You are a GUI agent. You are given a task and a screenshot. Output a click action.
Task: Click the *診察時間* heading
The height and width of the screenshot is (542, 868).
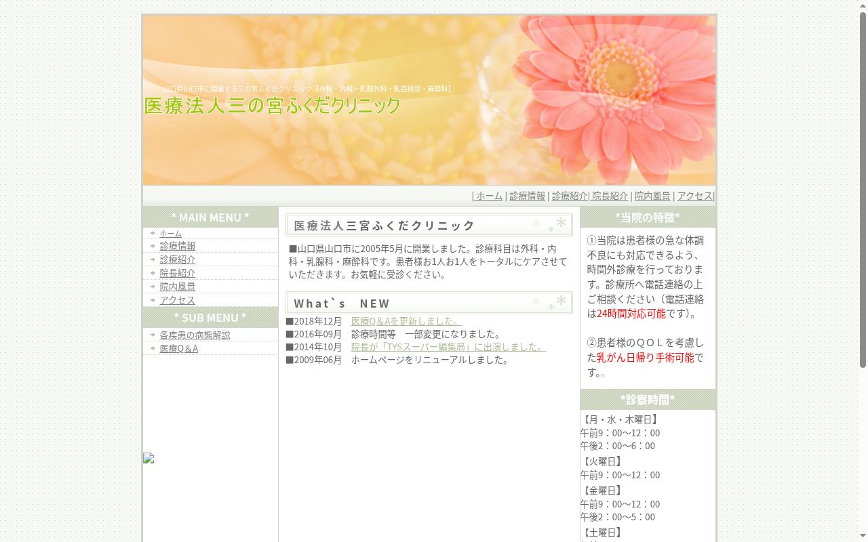(x=648, y=400)
